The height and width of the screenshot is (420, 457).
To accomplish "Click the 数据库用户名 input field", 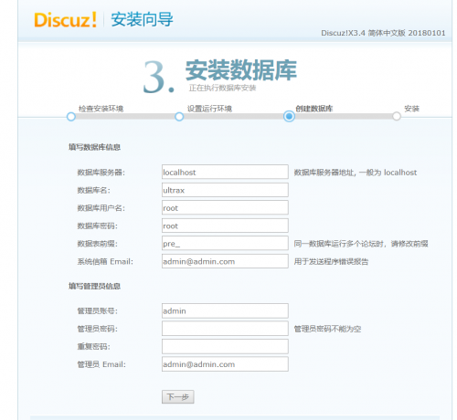I will [x=225, y=207].
